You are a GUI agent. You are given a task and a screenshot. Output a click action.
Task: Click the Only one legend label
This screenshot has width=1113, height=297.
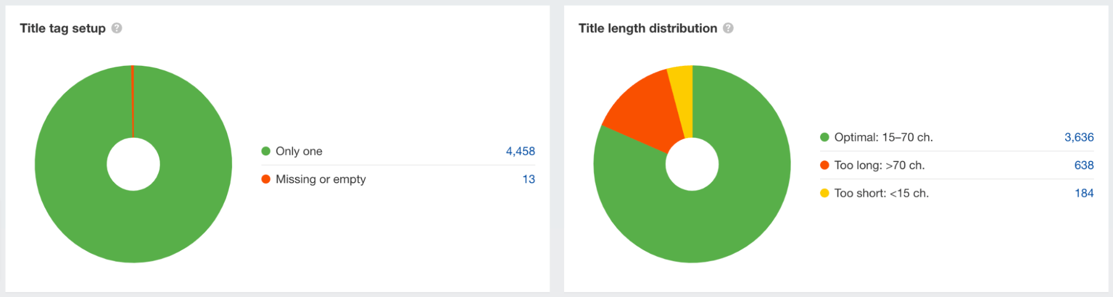(x=299, y=151)
